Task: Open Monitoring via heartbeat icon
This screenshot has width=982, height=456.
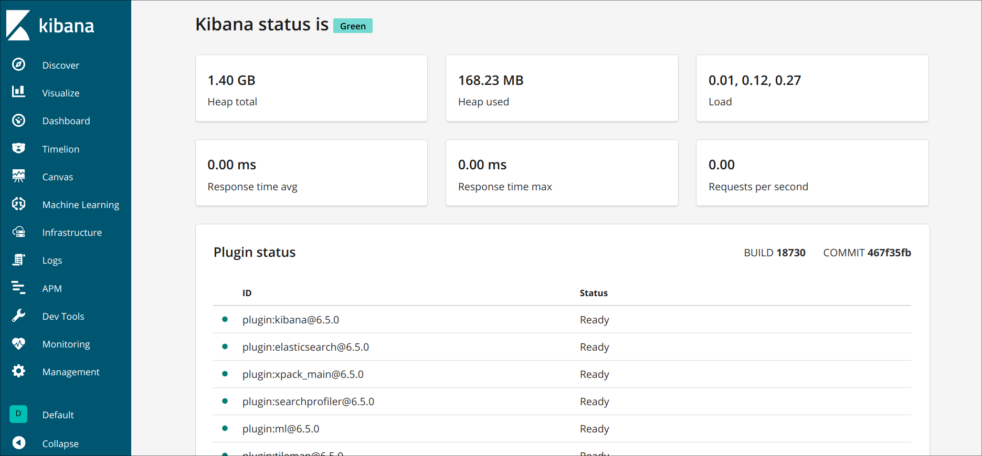Action: click(x=19, y=344)
